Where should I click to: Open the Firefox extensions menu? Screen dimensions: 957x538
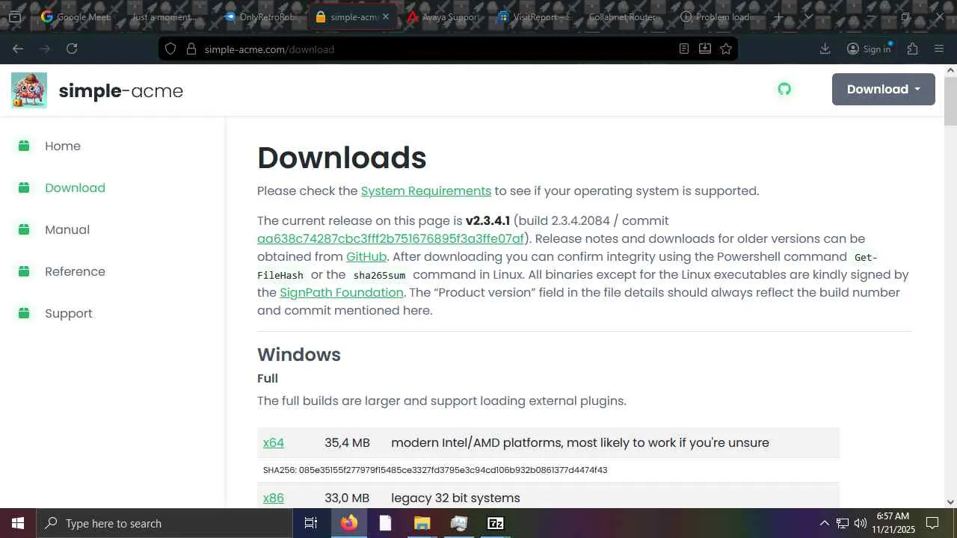pyautogui.click(x=912, y=49)
